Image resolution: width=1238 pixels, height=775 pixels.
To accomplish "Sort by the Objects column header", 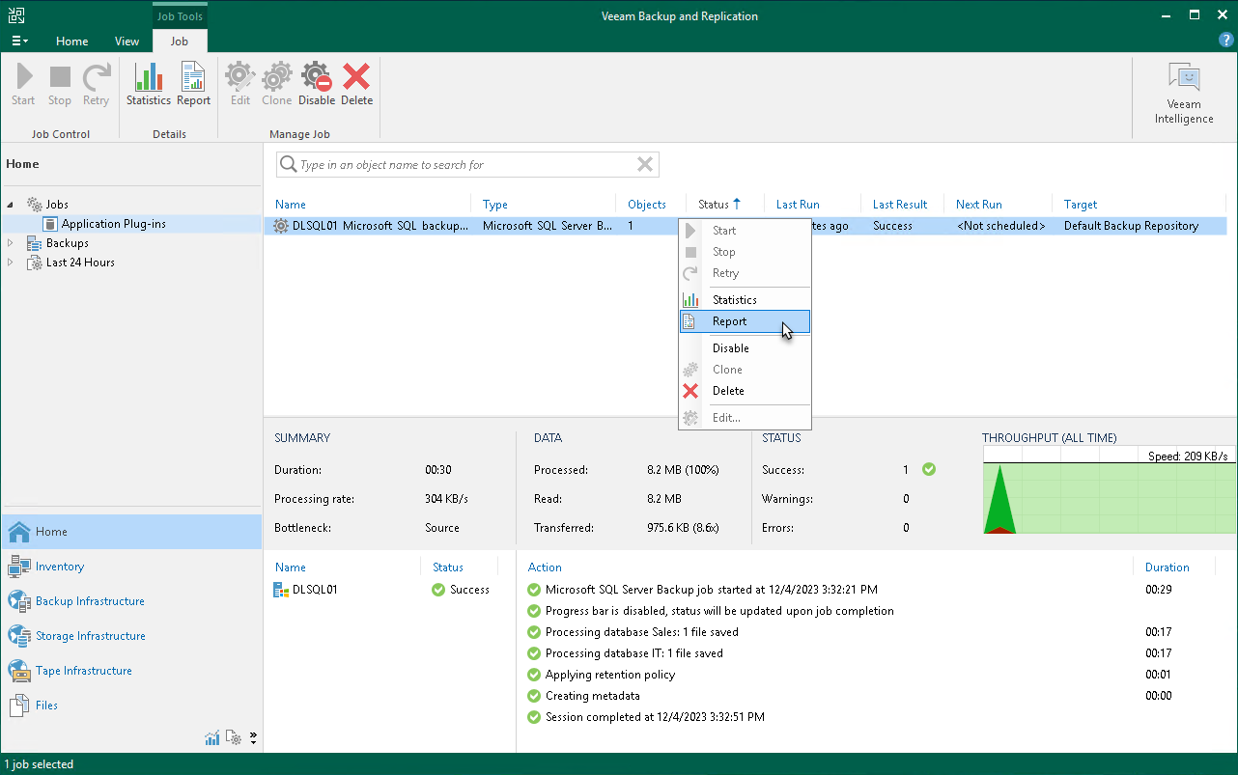I will tap(647, 205).
